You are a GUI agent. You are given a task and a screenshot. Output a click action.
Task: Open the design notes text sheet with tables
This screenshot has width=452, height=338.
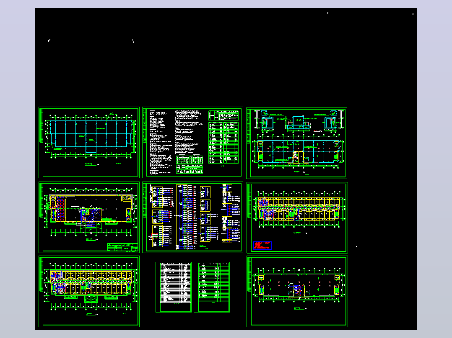192,142
